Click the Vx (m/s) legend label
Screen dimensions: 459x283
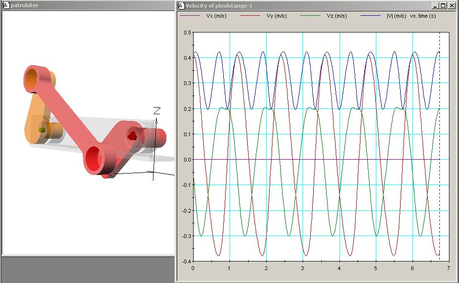point(216,16)
